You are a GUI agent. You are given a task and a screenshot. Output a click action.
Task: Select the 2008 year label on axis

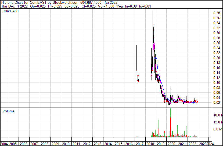click(x=45, y=144)
